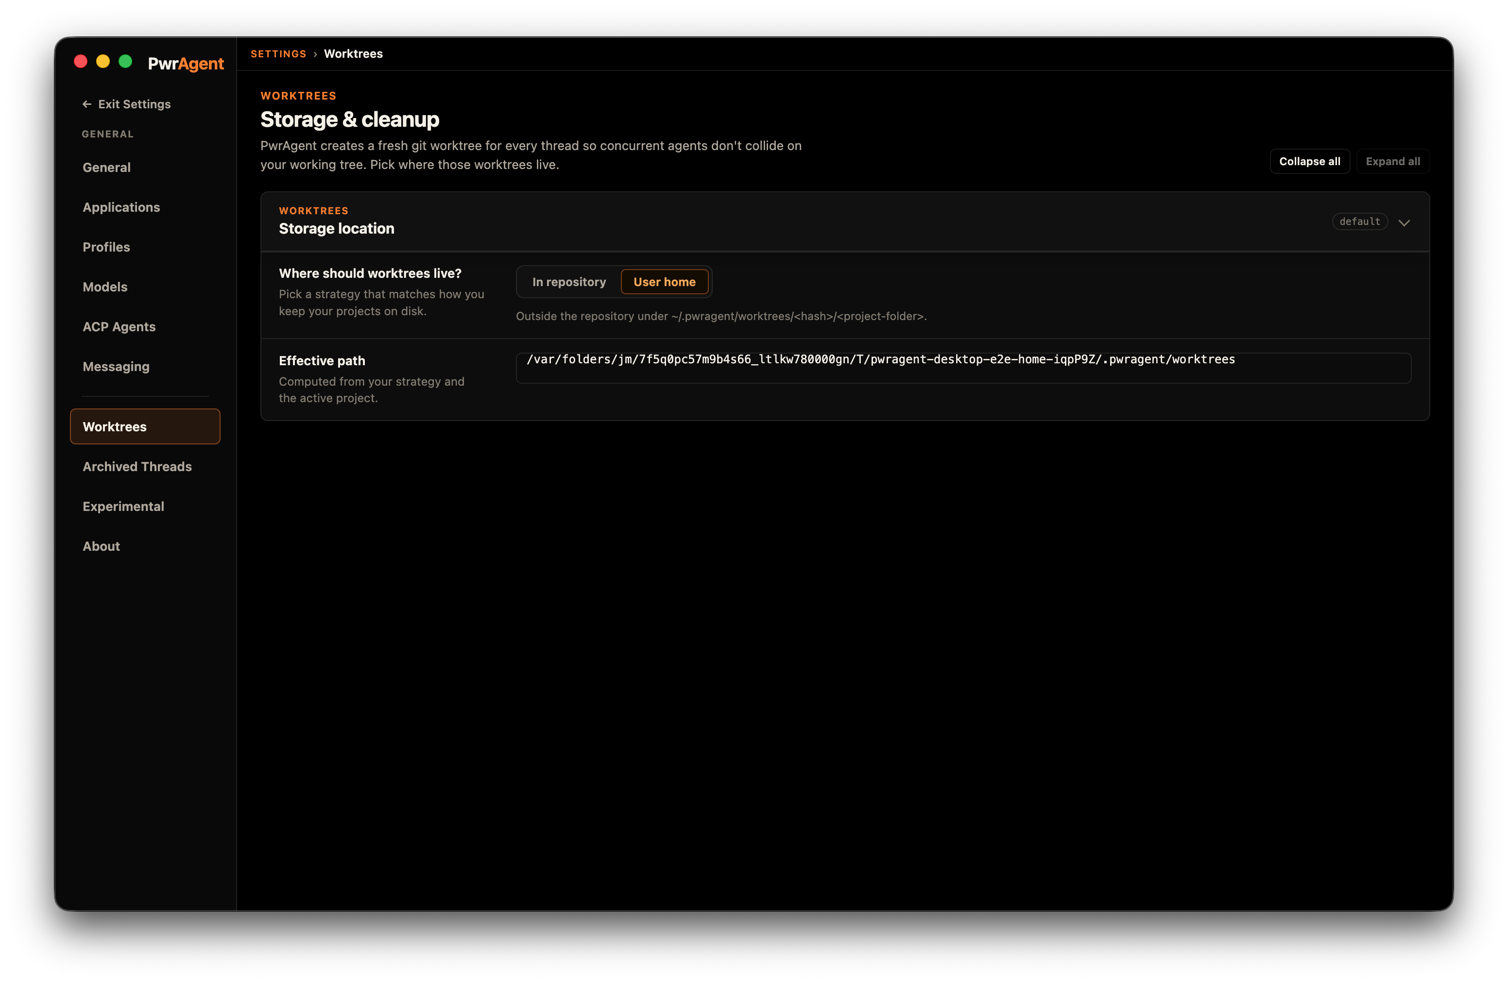Click the PwrAgent logo

(x=186, y=63)
